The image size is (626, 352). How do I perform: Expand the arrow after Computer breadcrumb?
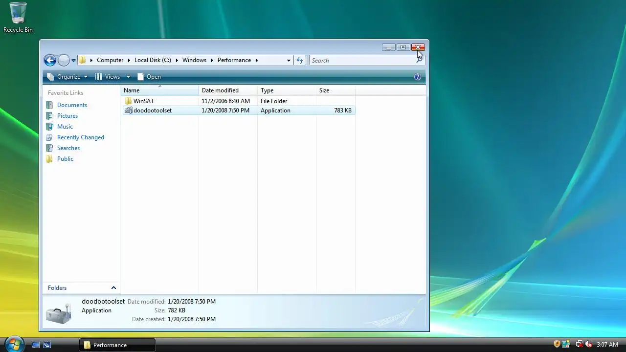(129, 60)
